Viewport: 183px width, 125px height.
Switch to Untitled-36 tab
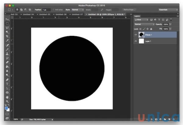pos(61,14)
